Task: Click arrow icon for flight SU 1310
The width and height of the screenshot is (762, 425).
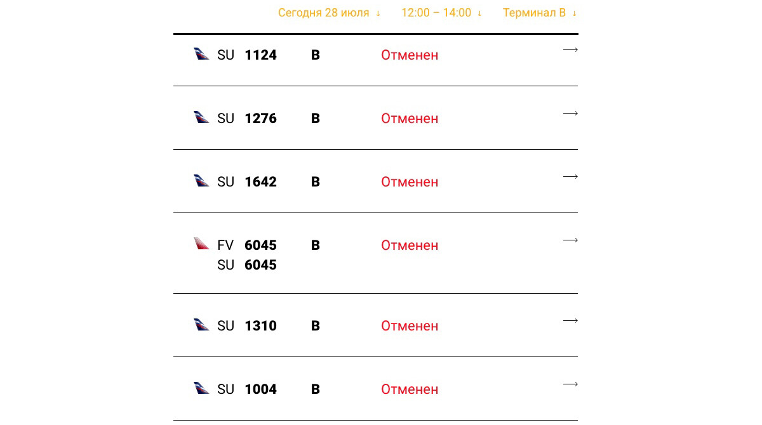Action: click(570, 320)
